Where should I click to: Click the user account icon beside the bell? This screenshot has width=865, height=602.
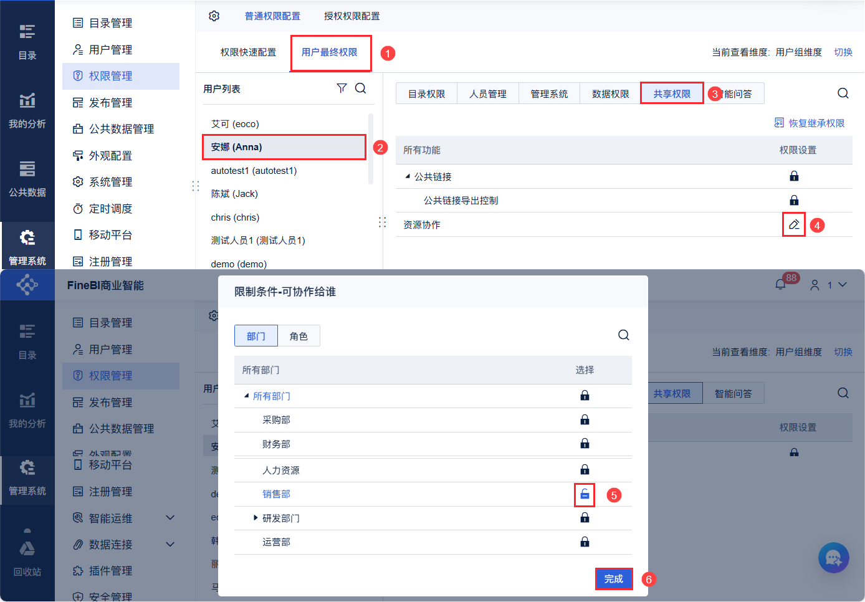tap(815, 285)
